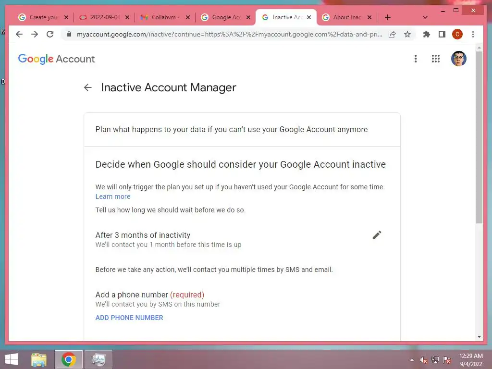Click the back arrow beside Inactive Account Manager
The width and height of the screenshot is (492, 369).
point(88,87)
